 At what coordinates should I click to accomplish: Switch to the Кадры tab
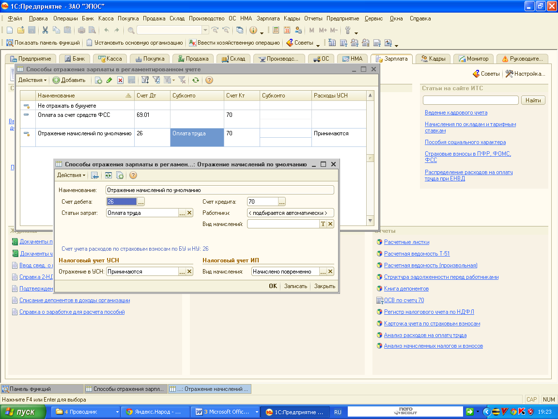pos(433,59)
